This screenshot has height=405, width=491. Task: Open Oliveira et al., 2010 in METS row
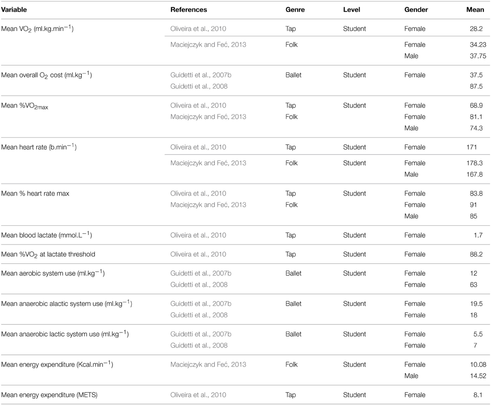pyautogui.click(x=198, y=395)
